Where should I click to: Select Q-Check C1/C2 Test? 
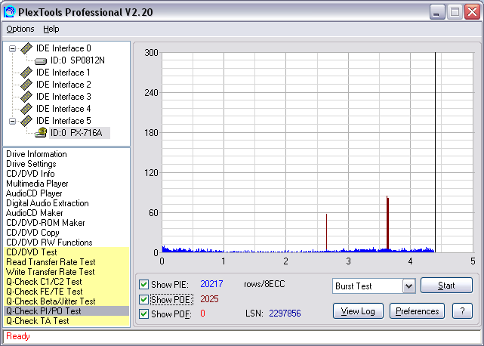(66, 282)
